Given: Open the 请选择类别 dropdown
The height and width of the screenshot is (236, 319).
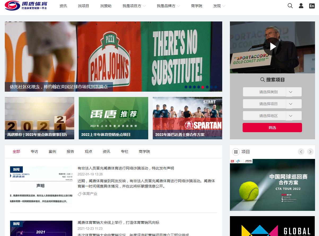Looking at the screenshot, I should click(x=272, y=92).
